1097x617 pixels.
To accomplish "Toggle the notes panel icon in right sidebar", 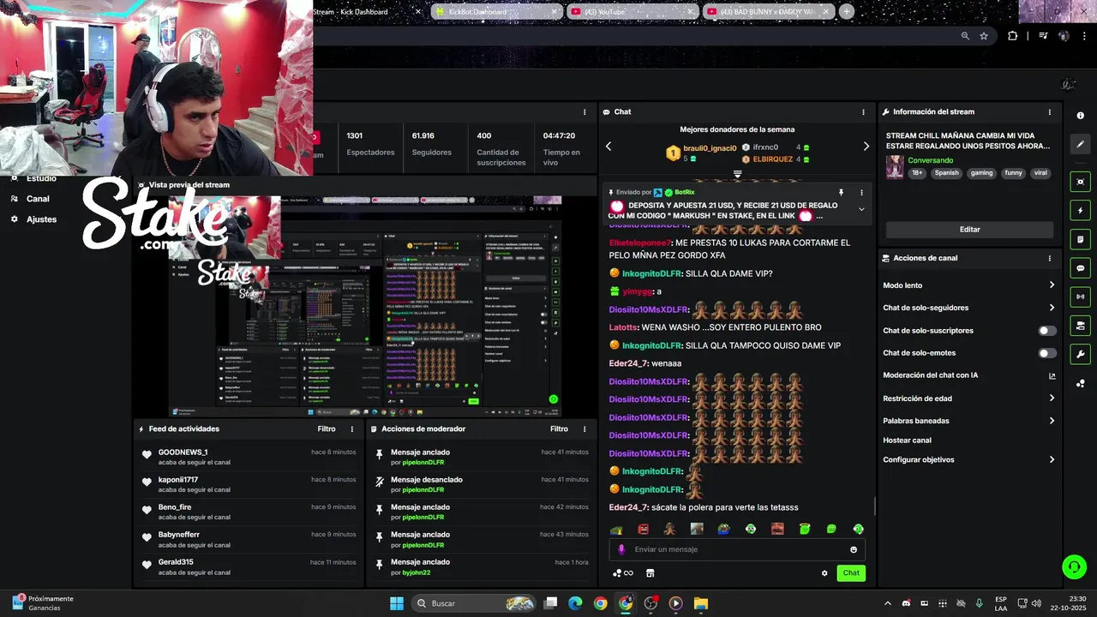I will click(x=1081, y=239).
